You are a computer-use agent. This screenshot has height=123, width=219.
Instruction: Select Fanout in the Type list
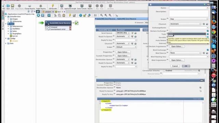click(186, 36)
